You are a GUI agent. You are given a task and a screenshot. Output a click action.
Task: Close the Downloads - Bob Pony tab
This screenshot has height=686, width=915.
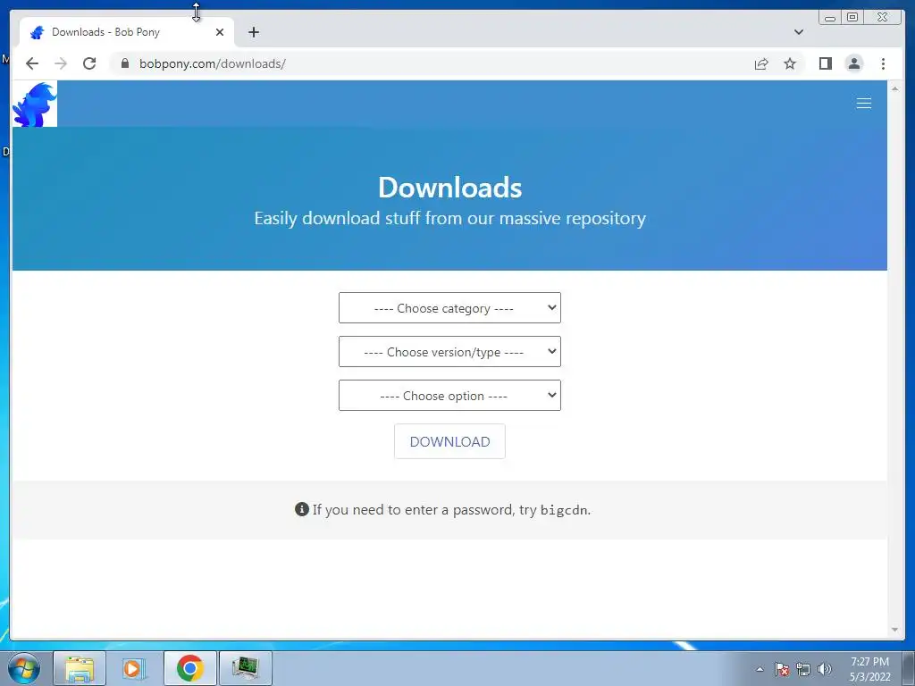(220, 32)
